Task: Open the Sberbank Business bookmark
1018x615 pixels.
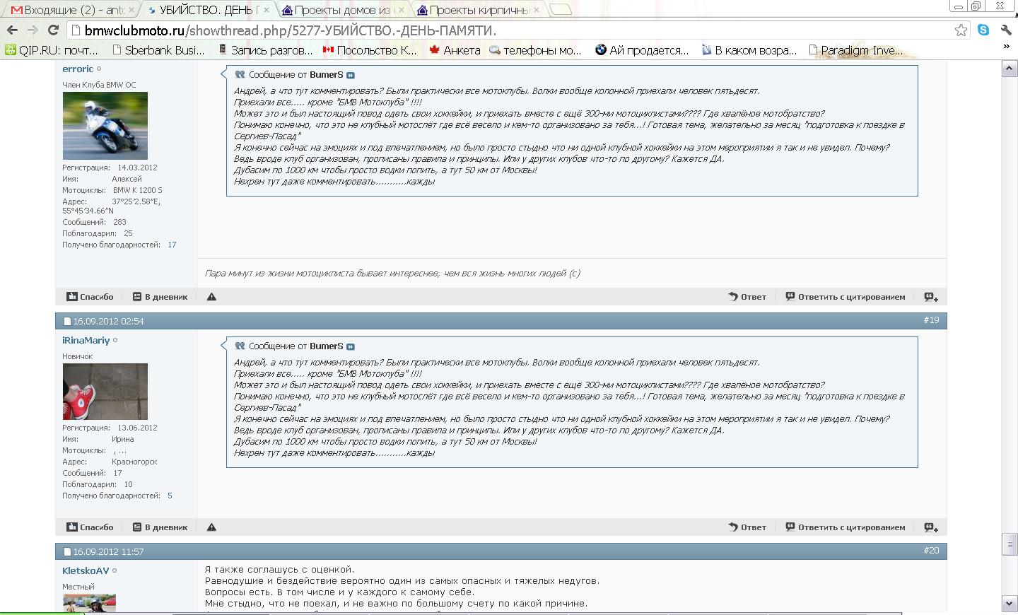Action: pyautogui.click(x=158, y=50)
